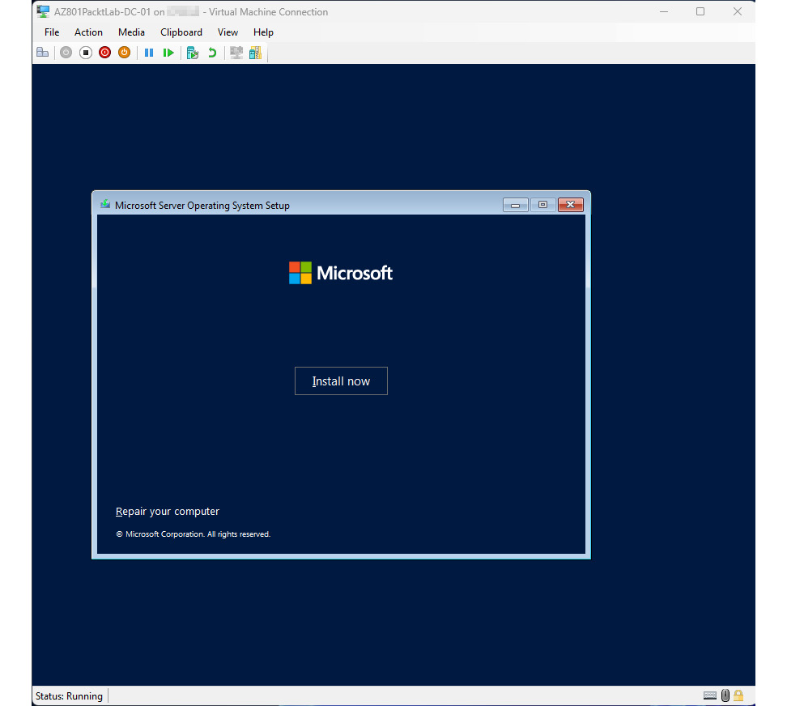Image resolution: width=787 pixels, height=706 pixels.
Task: Click the VM Connection title bar icon
Action: tap(43, 11)
